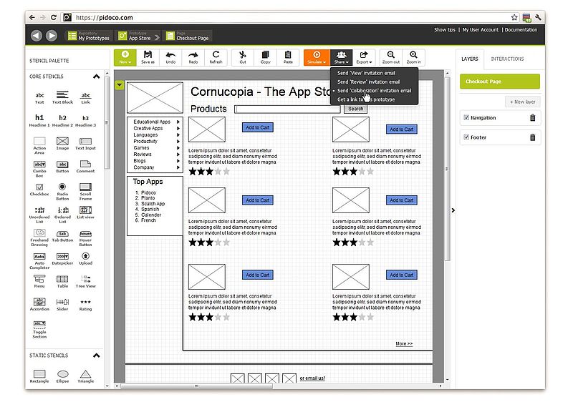The height and width of the screenshot is (402, 573).
Task: Select the Text Input stencil
Action: pyautogui.click(x=85, y=143)
